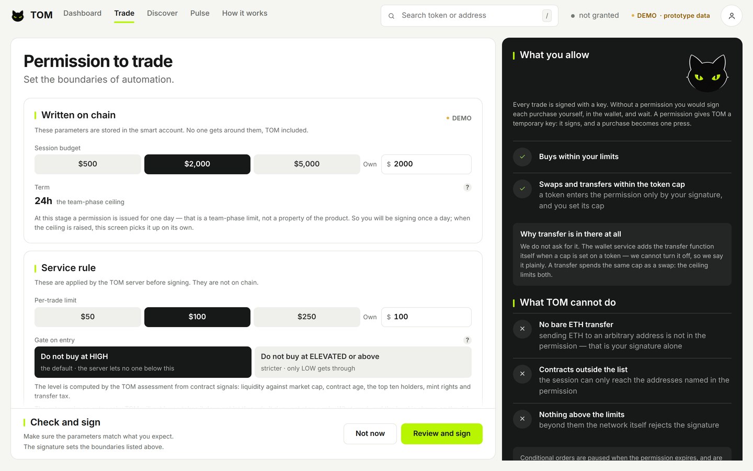Choose Do not buy at HIGH gate
The image size is (753, 471).
143,362
